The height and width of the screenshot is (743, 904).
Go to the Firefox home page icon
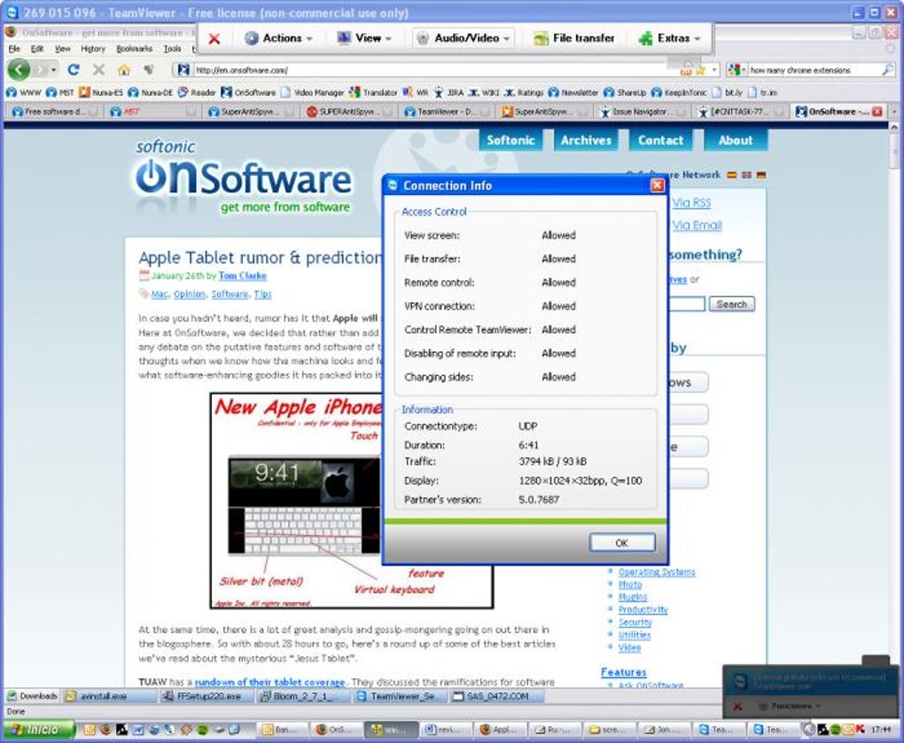[x=123, y=70]
